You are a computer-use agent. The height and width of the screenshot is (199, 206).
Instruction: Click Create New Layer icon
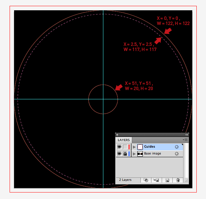click(167, 180)
